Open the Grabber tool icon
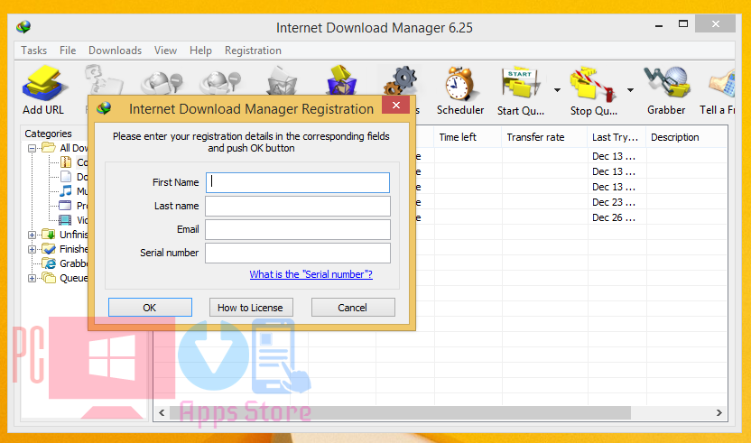Viewport: 751px width, 443px height. point(667,82)
